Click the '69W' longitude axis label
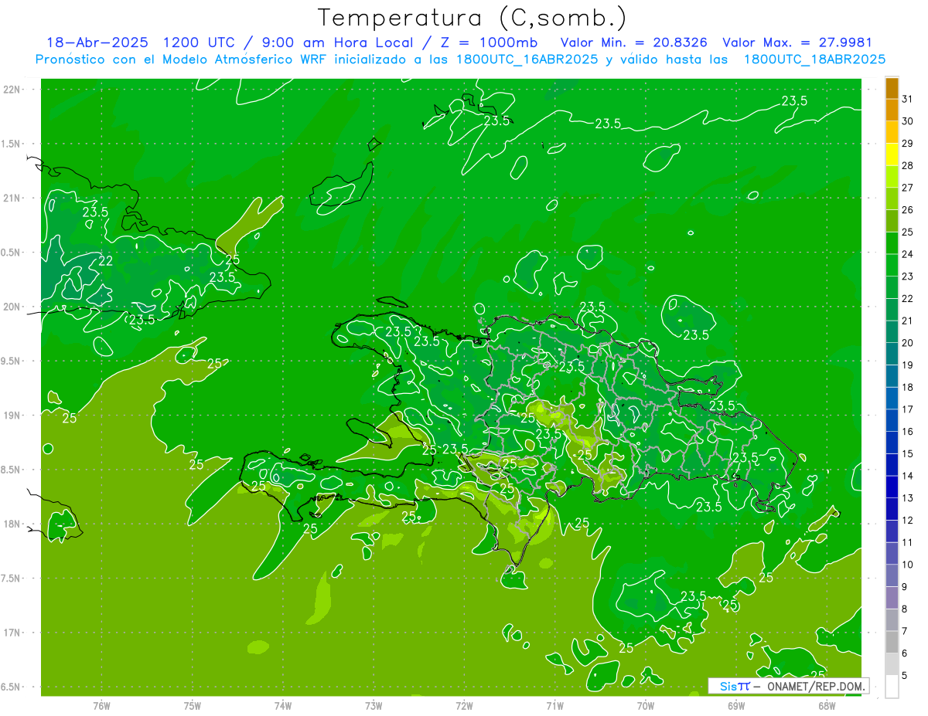 736,705
